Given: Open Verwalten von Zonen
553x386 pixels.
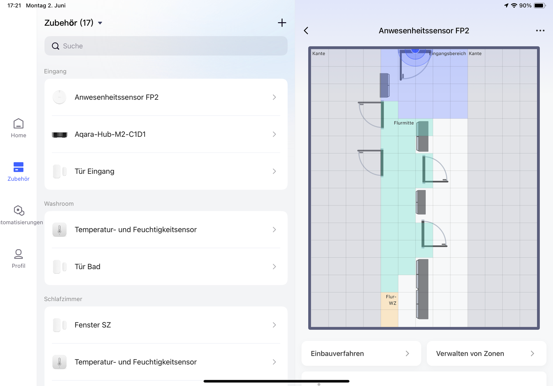Looking at the screenshot, I should click(x=486, y=354).
